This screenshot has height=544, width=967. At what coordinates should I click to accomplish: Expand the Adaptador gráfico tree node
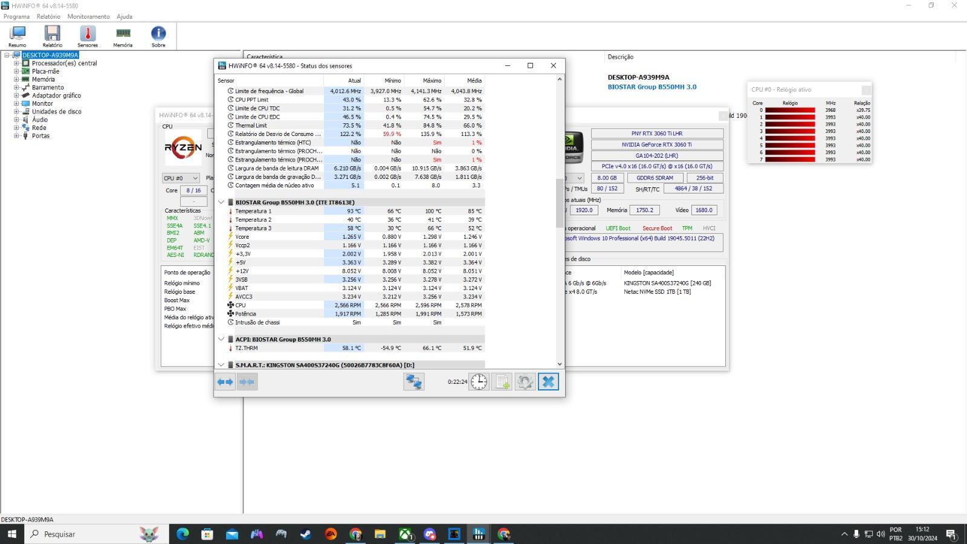tap(17, 95)
